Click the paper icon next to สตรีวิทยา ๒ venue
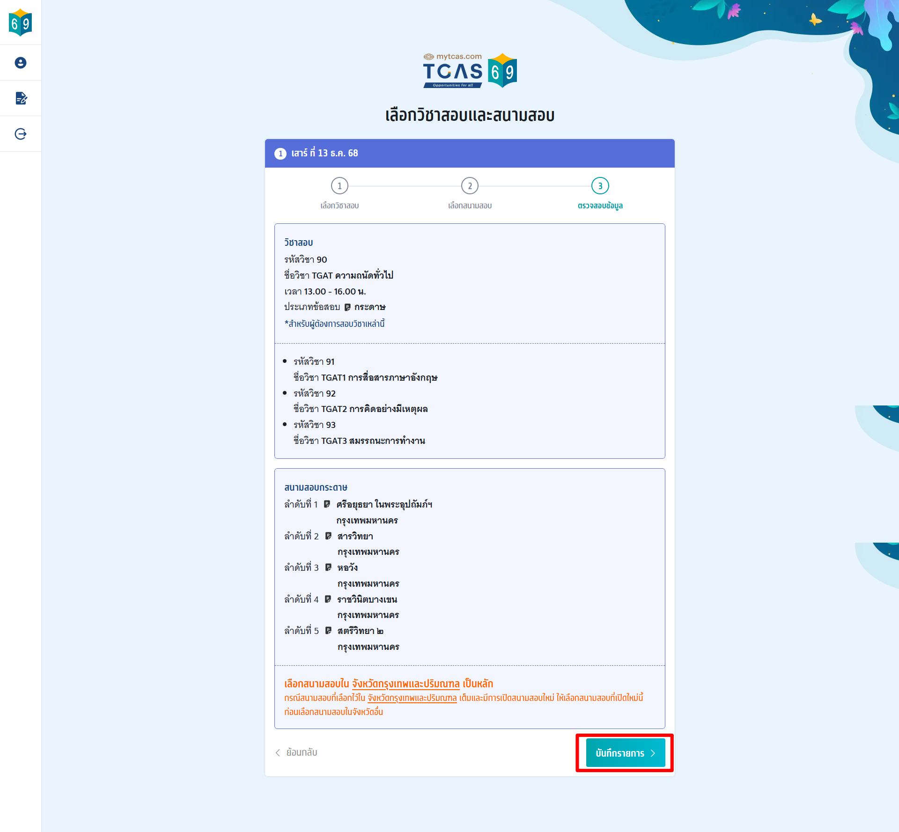 click(328, 631)
